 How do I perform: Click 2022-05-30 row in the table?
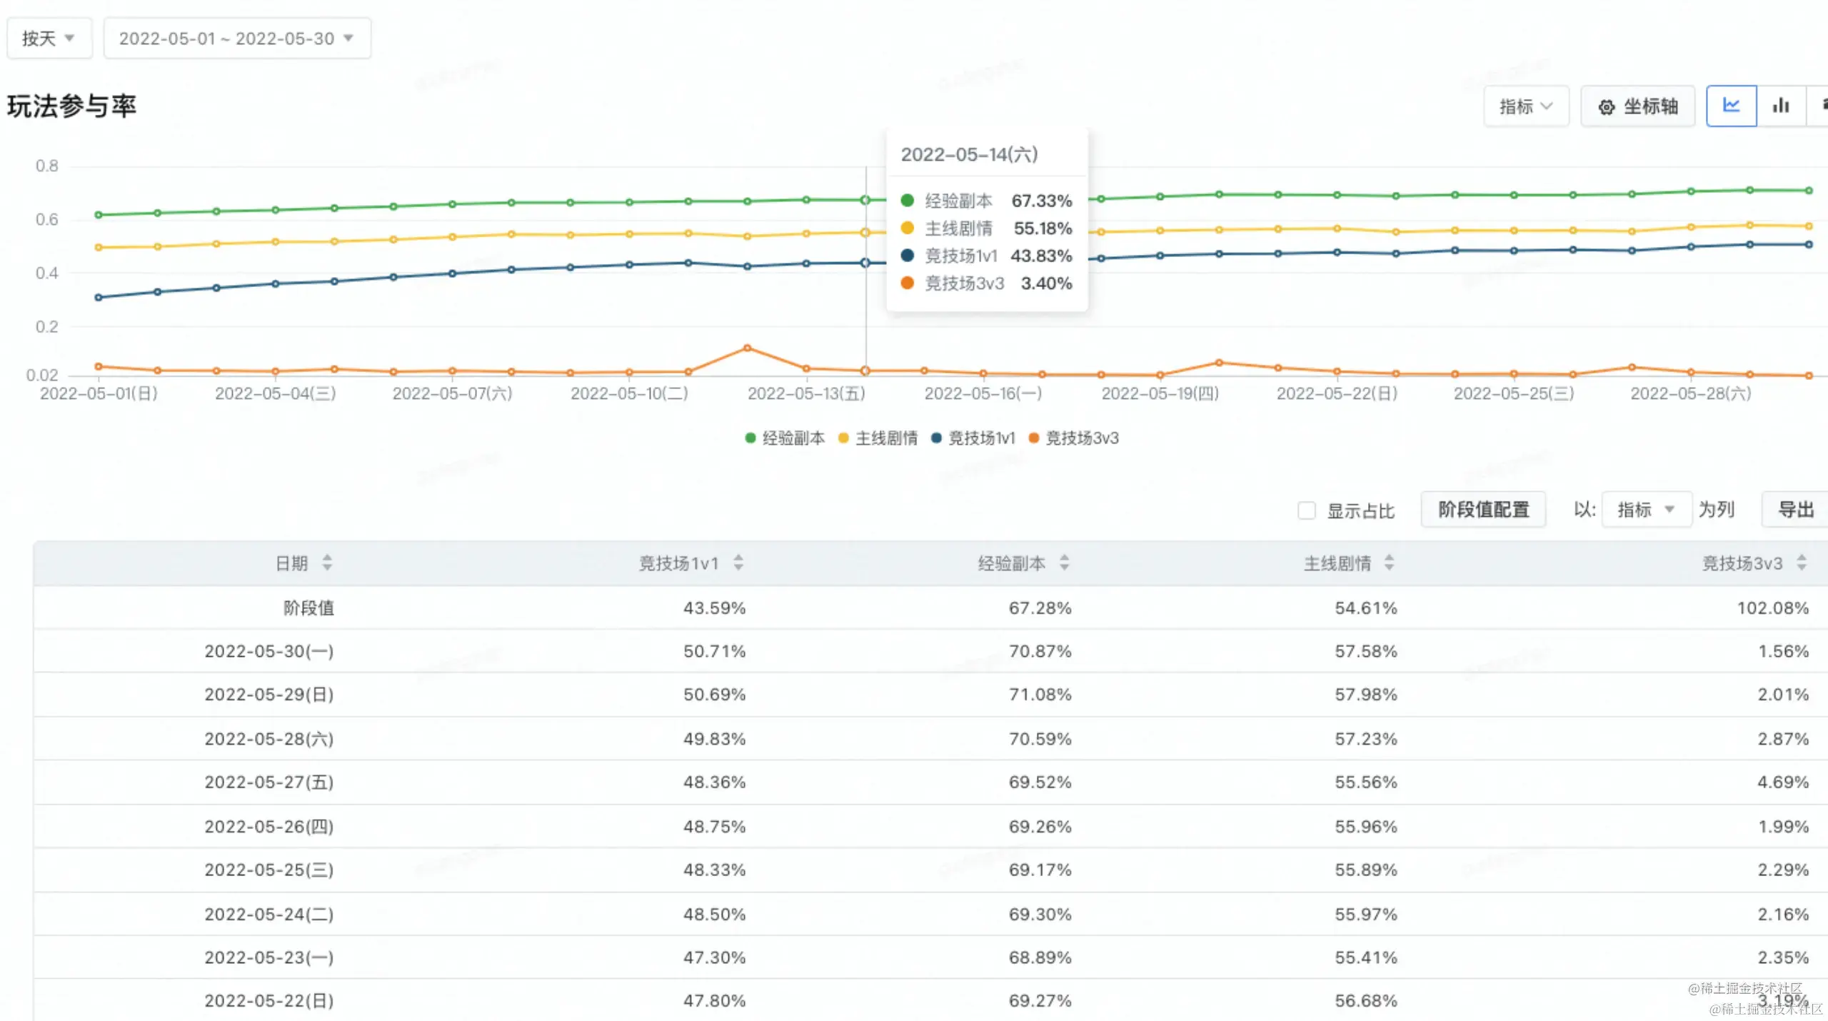[268, 651]
